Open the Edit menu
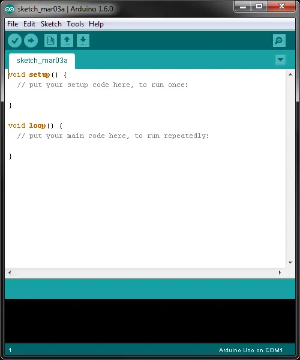Viewport: 300px width, 360px height. 29,24
